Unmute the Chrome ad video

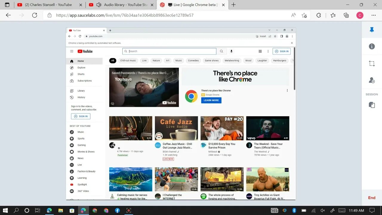click(113, 104)
